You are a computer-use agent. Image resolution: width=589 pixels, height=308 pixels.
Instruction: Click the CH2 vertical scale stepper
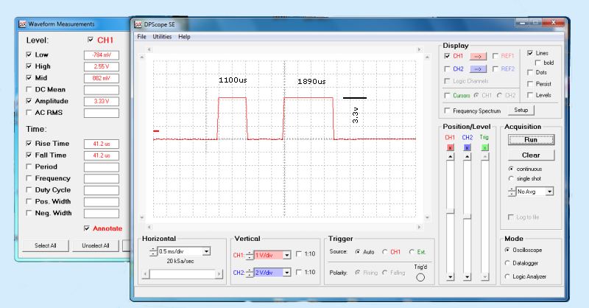click(x=250, y=273)
